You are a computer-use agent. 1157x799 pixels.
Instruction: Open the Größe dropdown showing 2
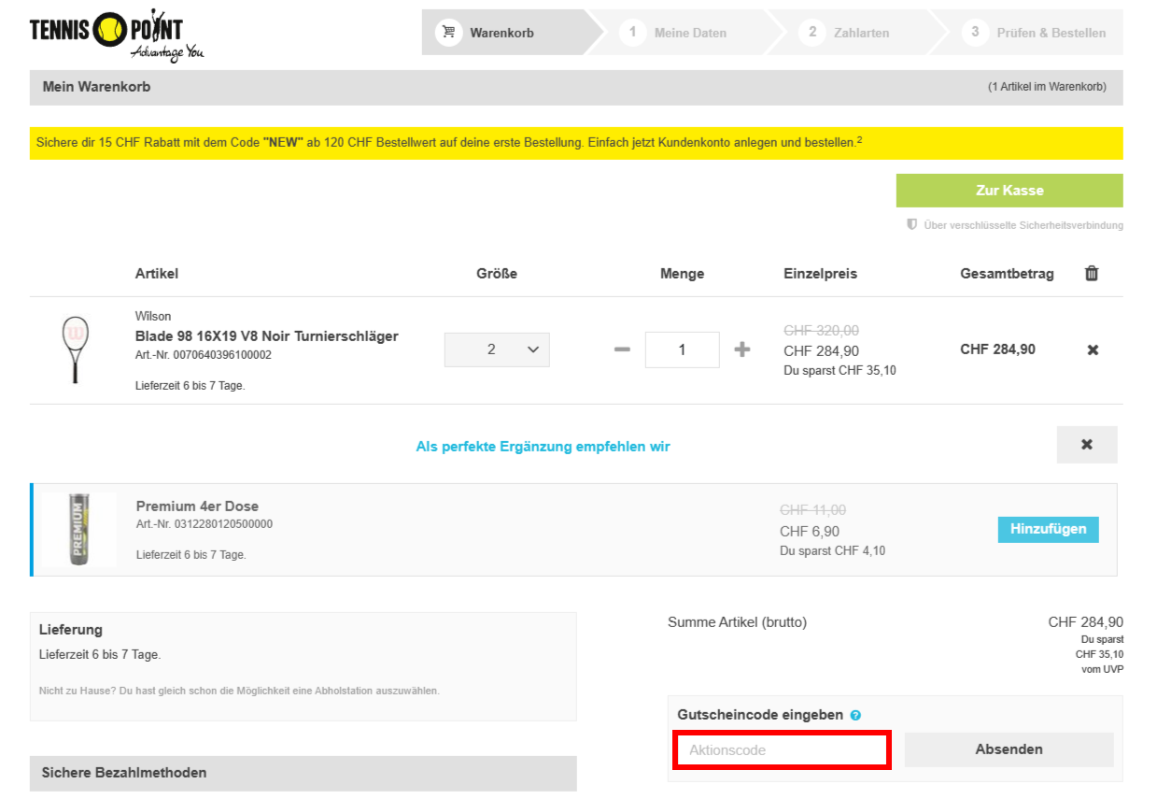[x=497, y=350]
